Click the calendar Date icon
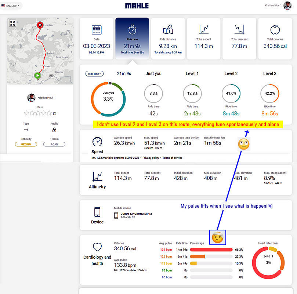The image size is (297, 294). tap(97, 30)
